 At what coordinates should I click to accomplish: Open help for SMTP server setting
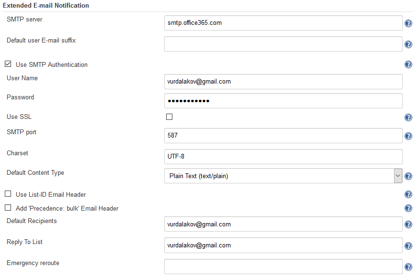click(408, 23)
